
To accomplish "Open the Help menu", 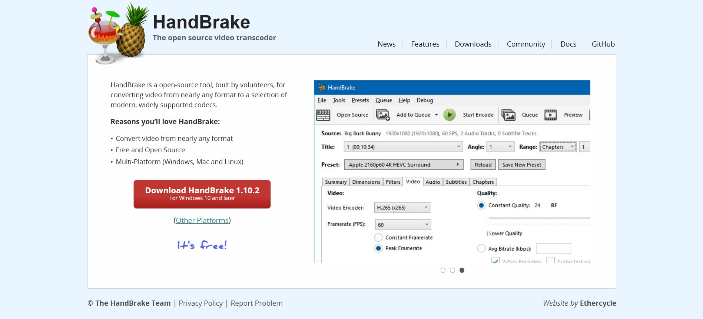I will coord(404,100).
